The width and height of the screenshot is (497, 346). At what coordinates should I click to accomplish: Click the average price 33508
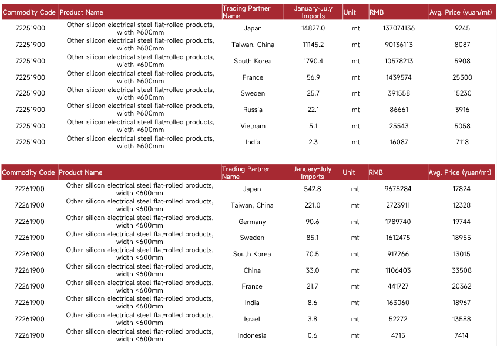click(462, 270)
